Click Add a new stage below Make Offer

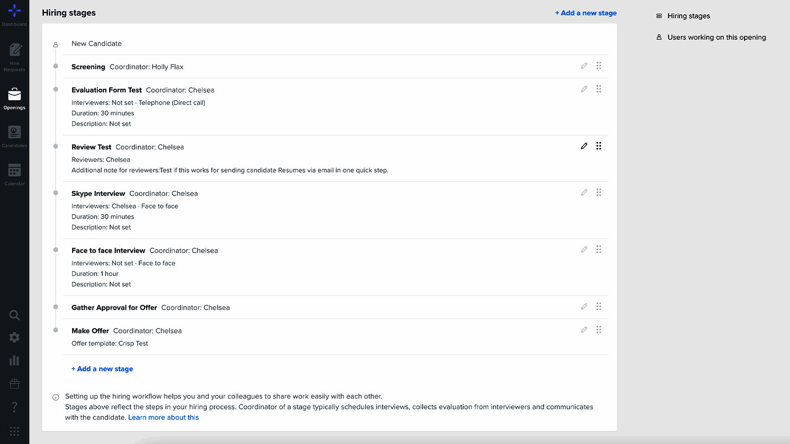pos(102,369)
